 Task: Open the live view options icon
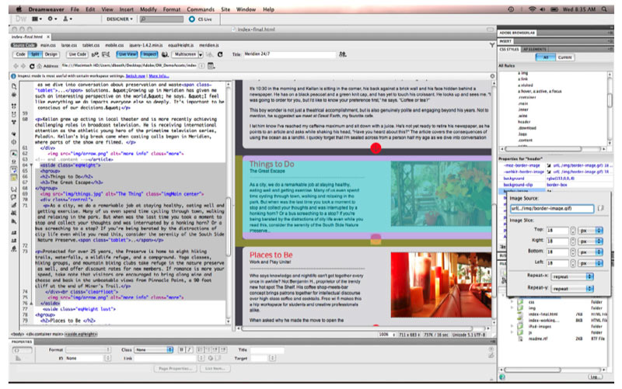pos(211,66)
